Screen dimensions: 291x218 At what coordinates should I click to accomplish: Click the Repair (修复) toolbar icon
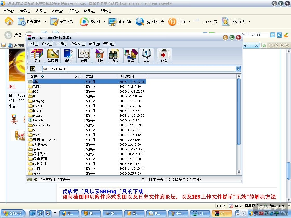pyautogui.click(x=164, y=55)
